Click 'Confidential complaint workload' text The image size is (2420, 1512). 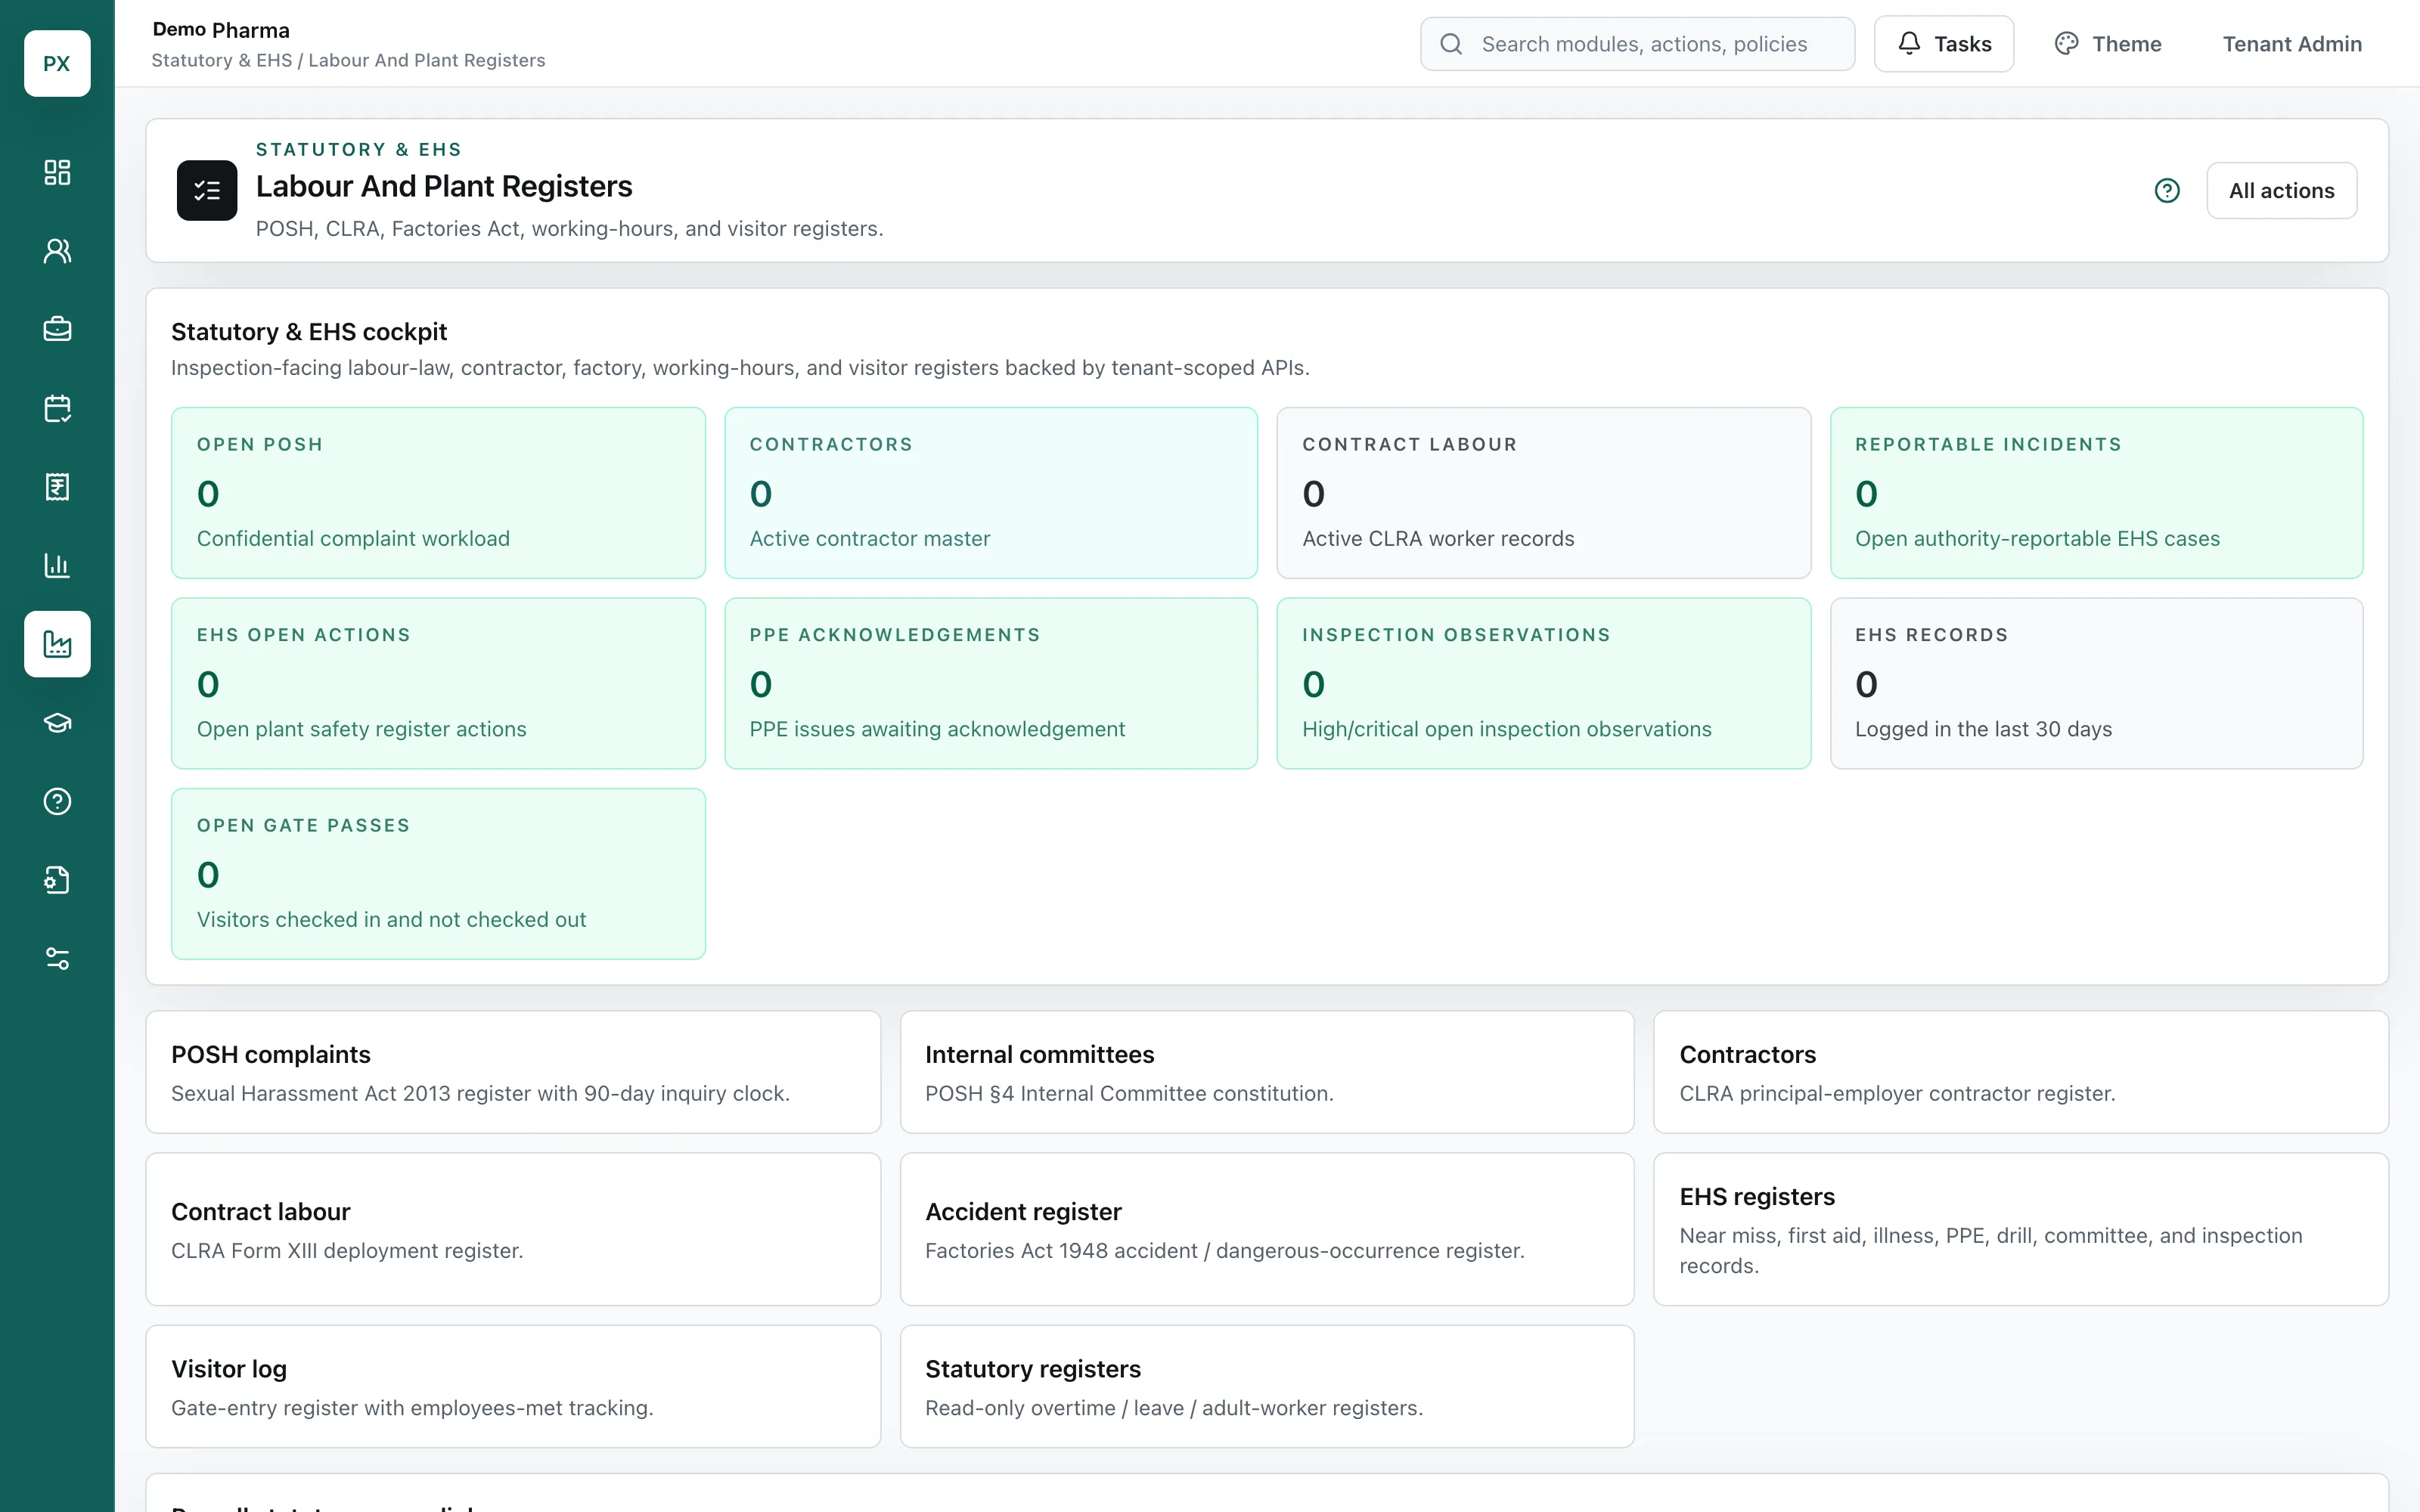(353, 538)
